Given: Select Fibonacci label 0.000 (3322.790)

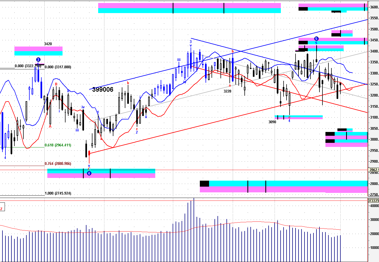Looking at the screenshot, I should tap(28, 66).
